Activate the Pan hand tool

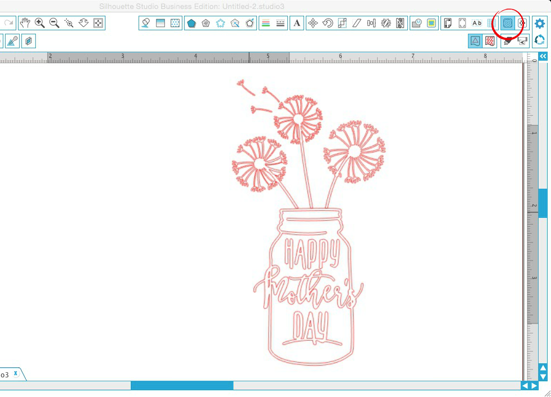(25, 23)
